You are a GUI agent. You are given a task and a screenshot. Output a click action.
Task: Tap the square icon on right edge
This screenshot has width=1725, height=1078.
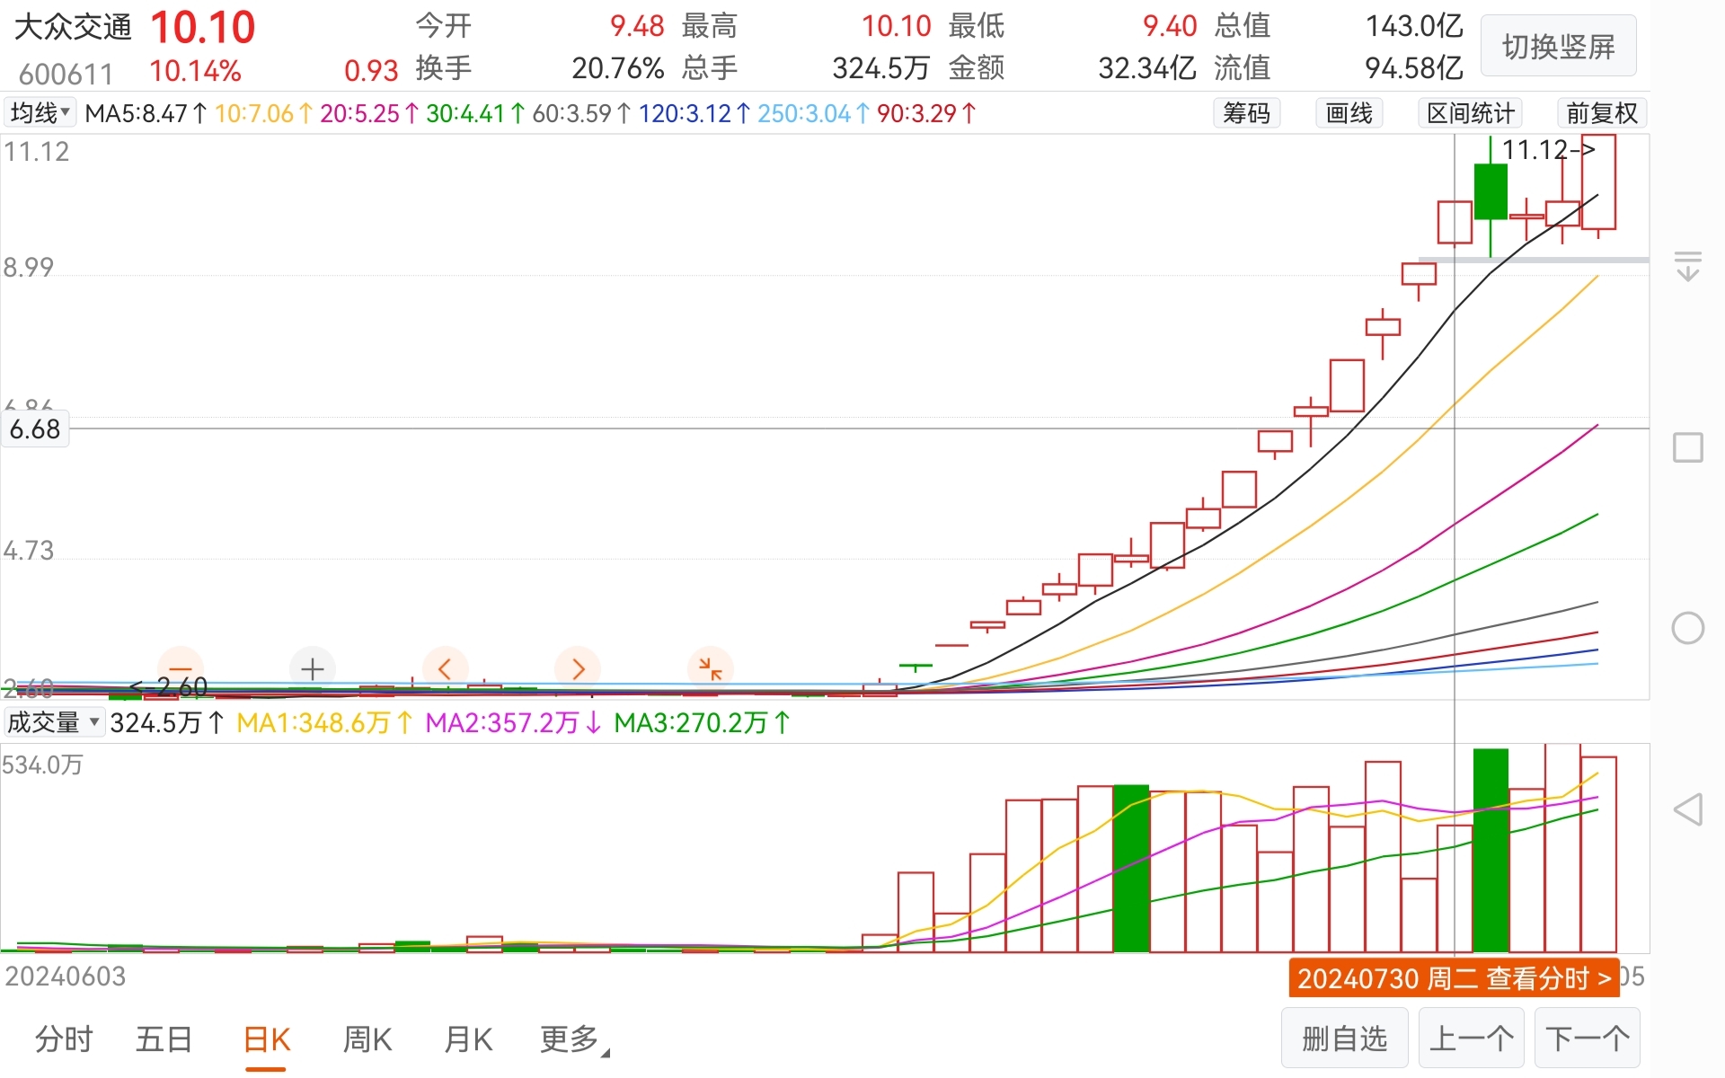[x=1687, y=447]
